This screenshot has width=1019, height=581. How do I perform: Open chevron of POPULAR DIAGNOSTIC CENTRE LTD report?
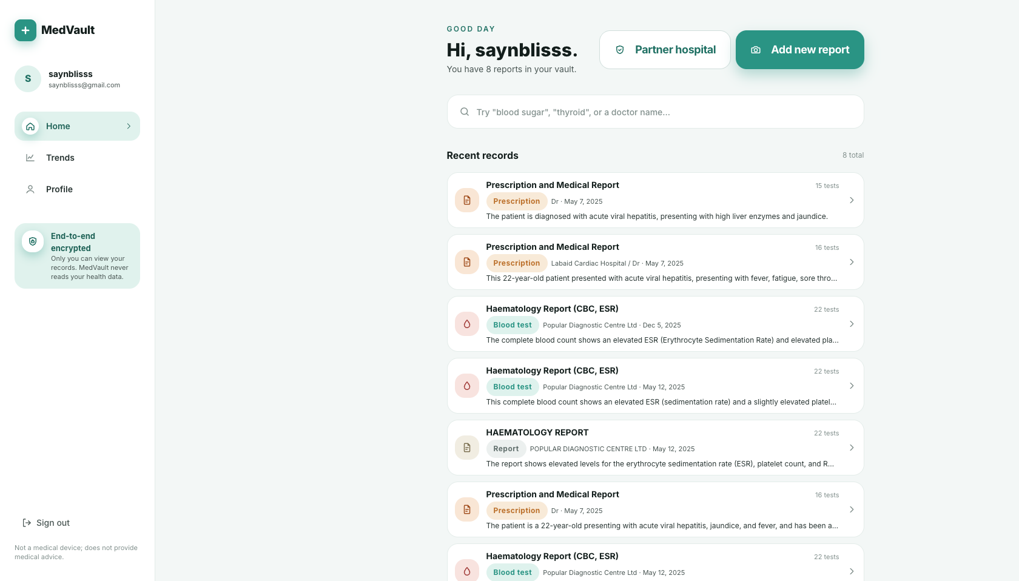pyautogui.click(x=852, y=448)
